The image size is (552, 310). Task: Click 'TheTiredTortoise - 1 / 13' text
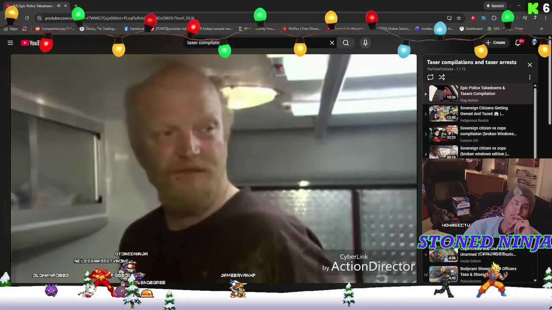pyautogui.click(x=446, y=69)
